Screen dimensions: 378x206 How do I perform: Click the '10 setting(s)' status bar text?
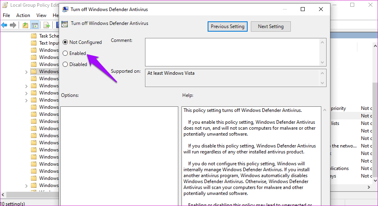point(13,204)
